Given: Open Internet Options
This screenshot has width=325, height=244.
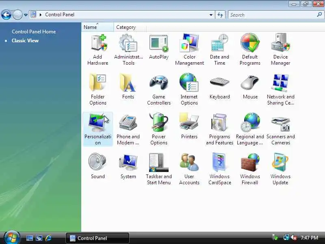Looking at the screenshot, I should click(x=189, y=89).
